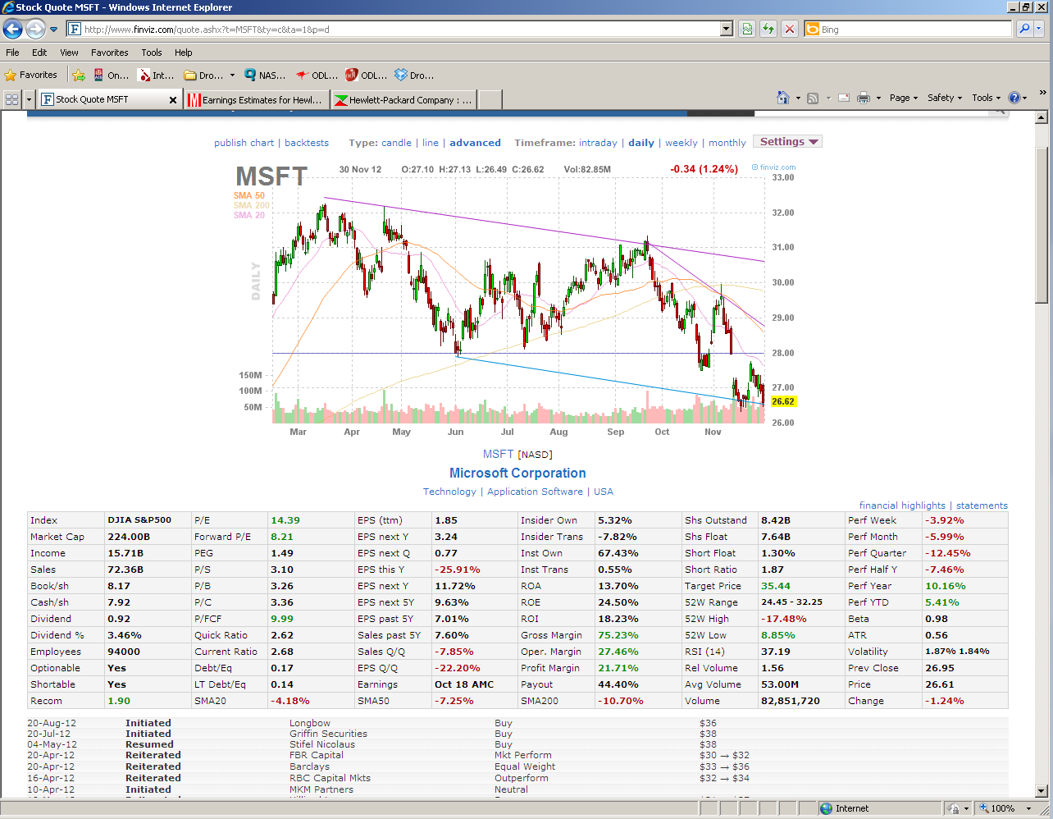The width and height of the screenshot is (1053, 819).
Task: Click the 'Microsoft Corporation' company link
Action: [517, 474]
